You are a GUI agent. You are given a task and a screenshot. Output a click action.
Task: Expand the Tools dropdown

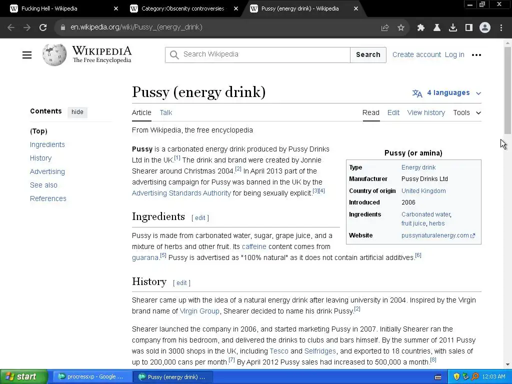pyautogui.click(x=467, y=112)
